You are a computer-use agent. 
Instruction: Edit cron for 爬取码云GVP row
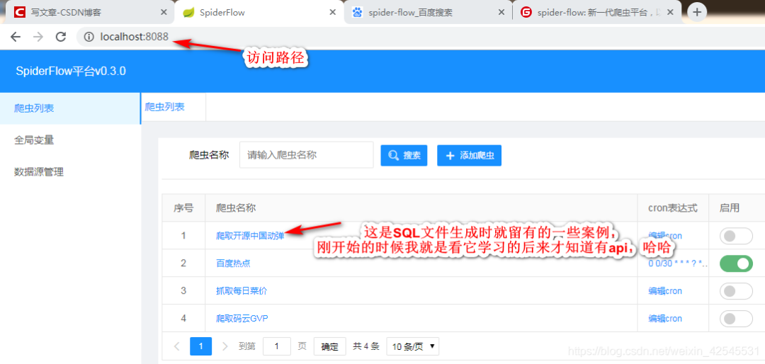tap(665, 319)
